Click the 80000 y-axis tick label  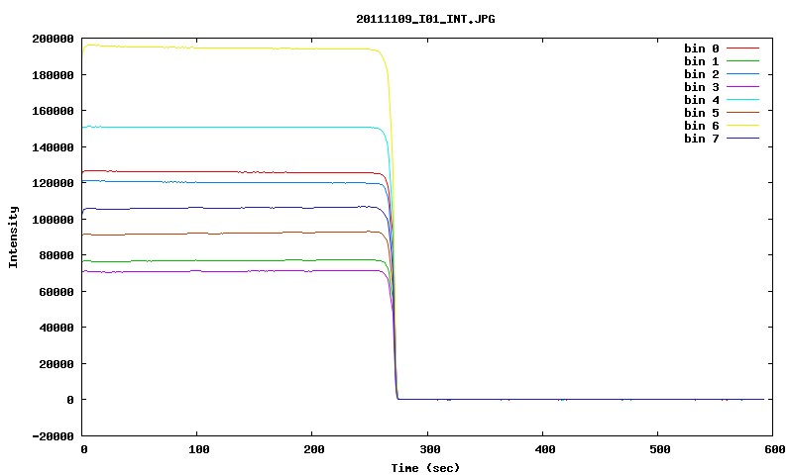point(57,255)
